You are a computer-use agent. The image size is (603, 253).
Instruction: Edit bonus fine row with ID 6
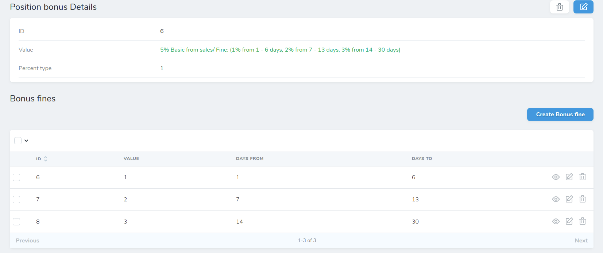(569, 177)
